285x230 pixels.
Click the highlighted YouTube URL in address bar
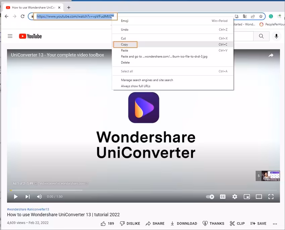click(75, 16)
